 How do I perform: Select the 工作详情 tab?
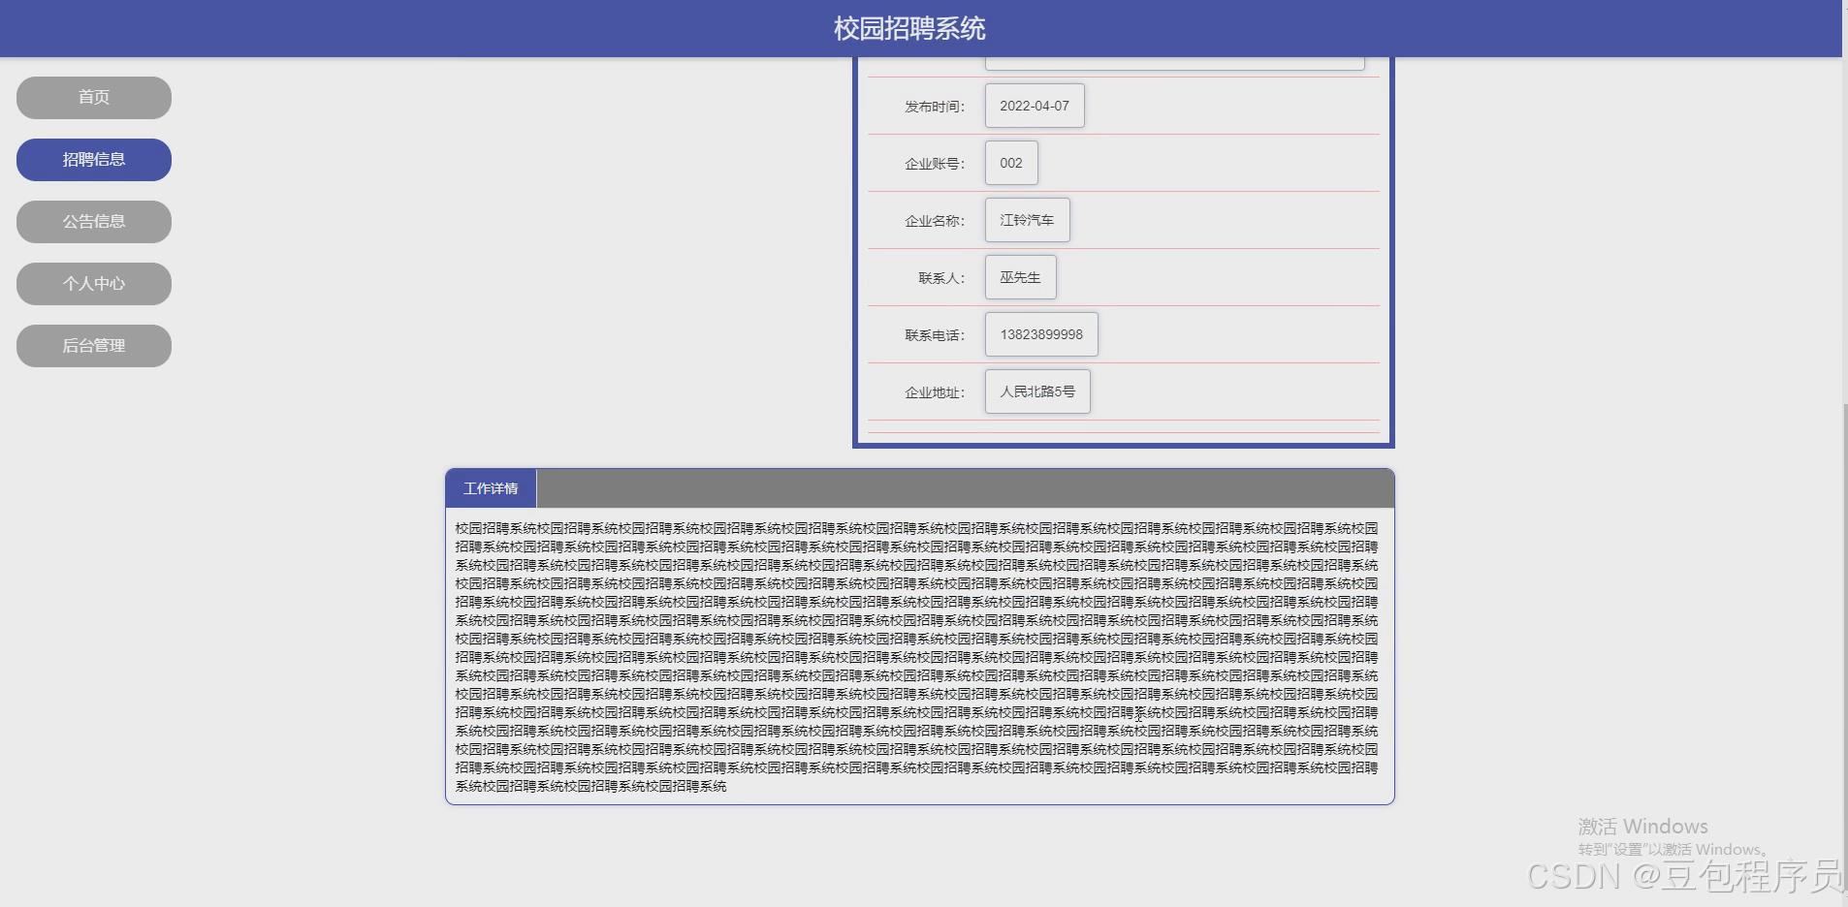point(491,488)
